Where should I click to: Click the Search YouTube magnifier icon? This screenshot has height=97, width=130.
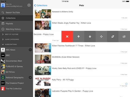point(3,12)
